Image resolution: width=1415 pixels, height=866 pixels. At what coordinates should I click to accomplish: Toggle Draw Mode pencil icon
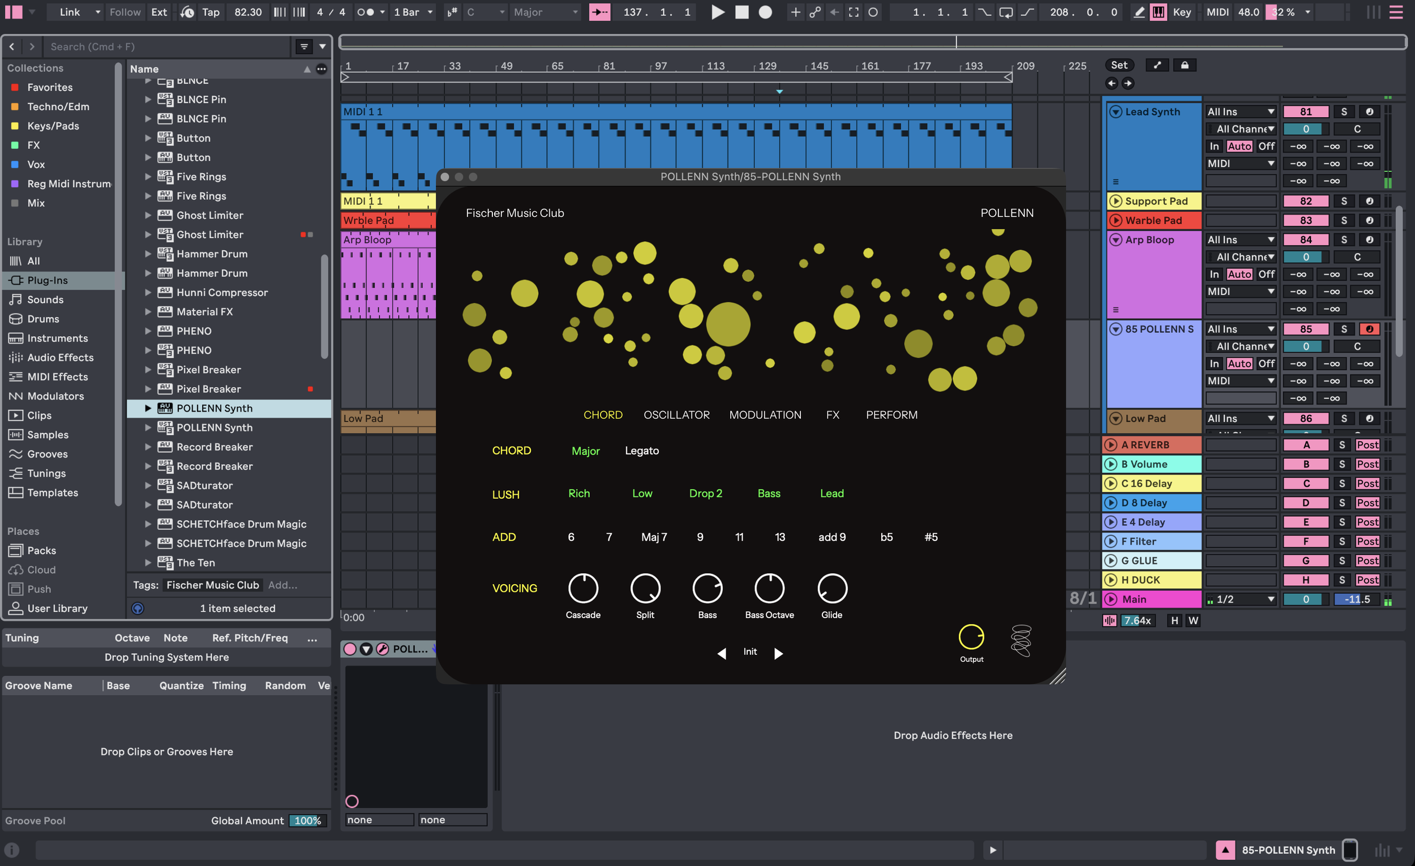pyautogui.click(x=1139, y=12)
